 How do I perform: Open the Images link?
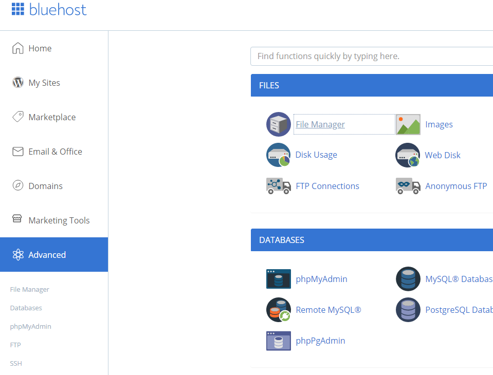(x=439, y=124)
